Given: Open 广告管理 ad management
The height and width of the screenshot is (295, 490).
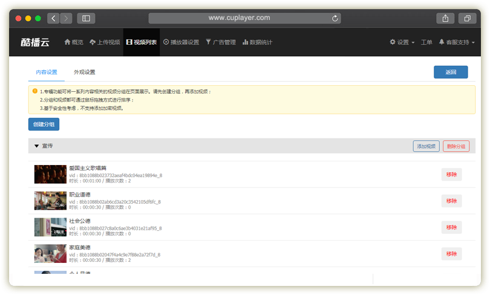Looking at the screenshot, I should point(221,42).
